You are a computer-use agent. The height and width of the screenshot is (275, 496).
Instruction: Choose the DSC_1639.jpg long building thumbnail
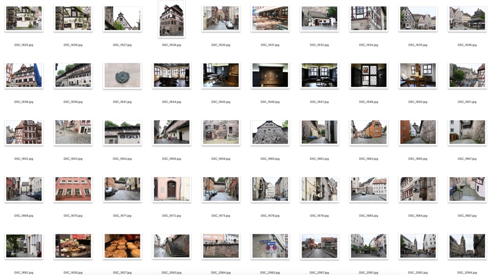click(73, 75)
